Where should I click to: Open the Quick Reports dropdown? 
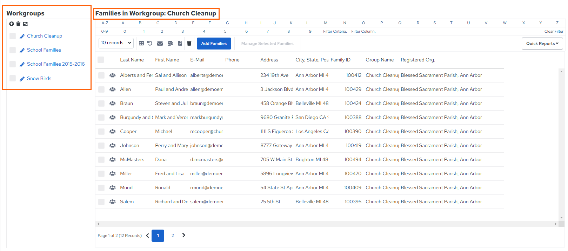tap(542, 44)
